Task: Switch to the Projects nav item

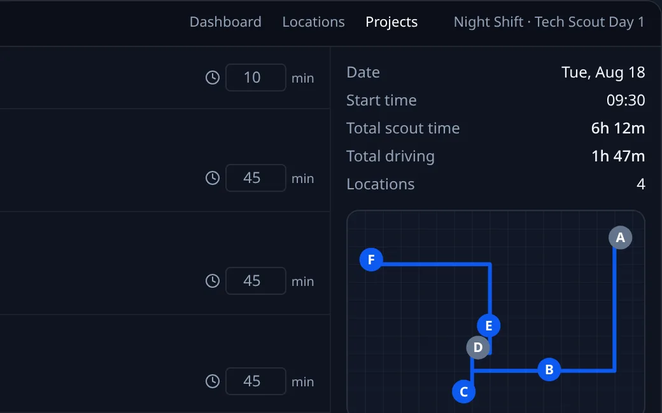Action: pyautogui.click(x=391, y=22)
